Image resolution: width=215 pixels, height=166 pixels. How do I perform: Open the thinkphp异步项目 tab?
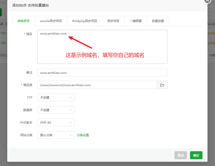[85, 21]
